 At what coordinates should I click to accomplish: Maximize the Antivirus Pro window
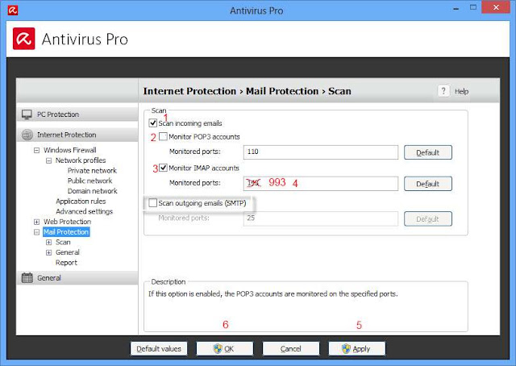(473, 7)
